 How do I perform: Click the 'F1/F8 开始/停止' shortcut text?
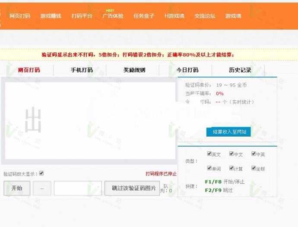click(225, 182)
